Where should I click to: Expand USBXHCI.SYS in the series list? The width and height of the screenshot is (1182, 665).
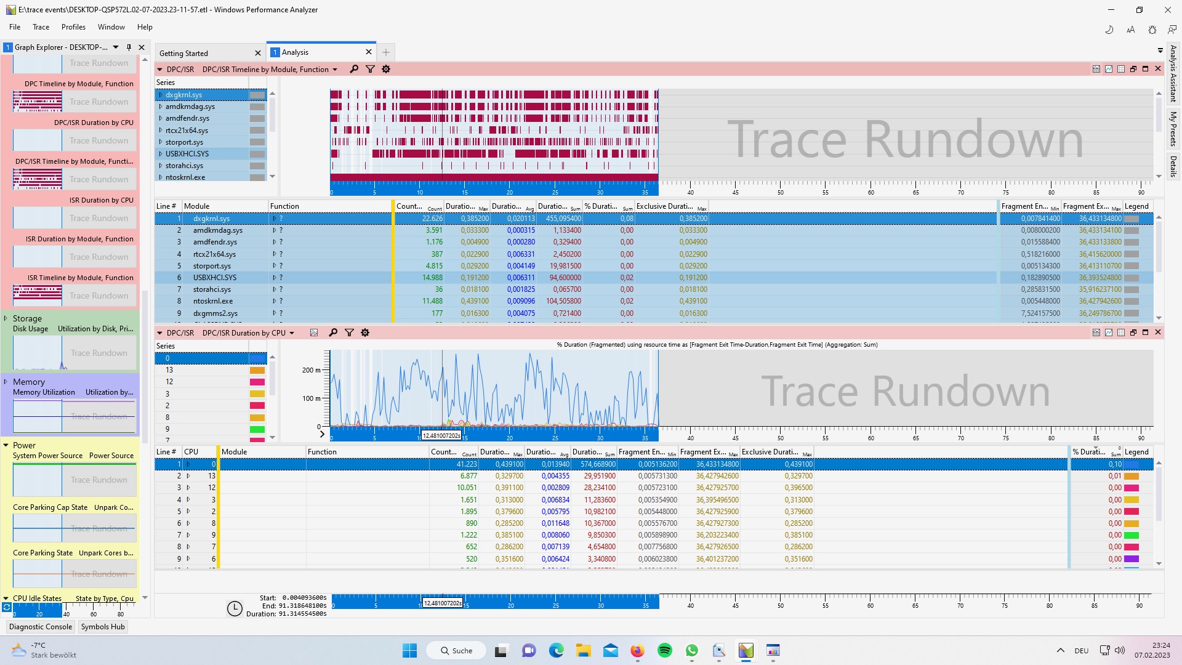point(161,154)
